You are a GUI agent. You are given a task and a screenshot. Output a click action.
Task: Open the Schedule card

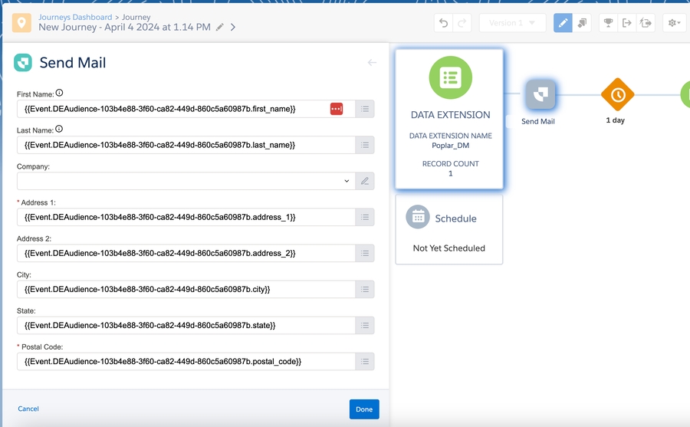[449, 228]
